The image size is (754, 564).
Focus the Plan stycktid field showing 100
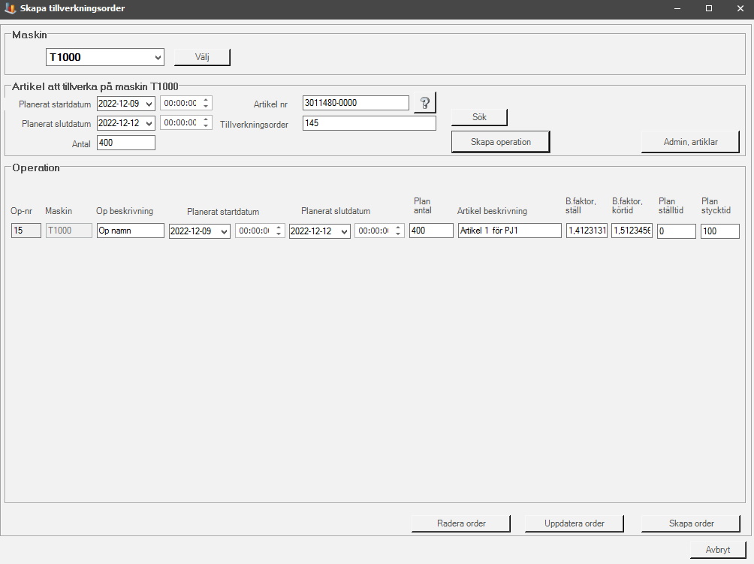tap(720, 231)
